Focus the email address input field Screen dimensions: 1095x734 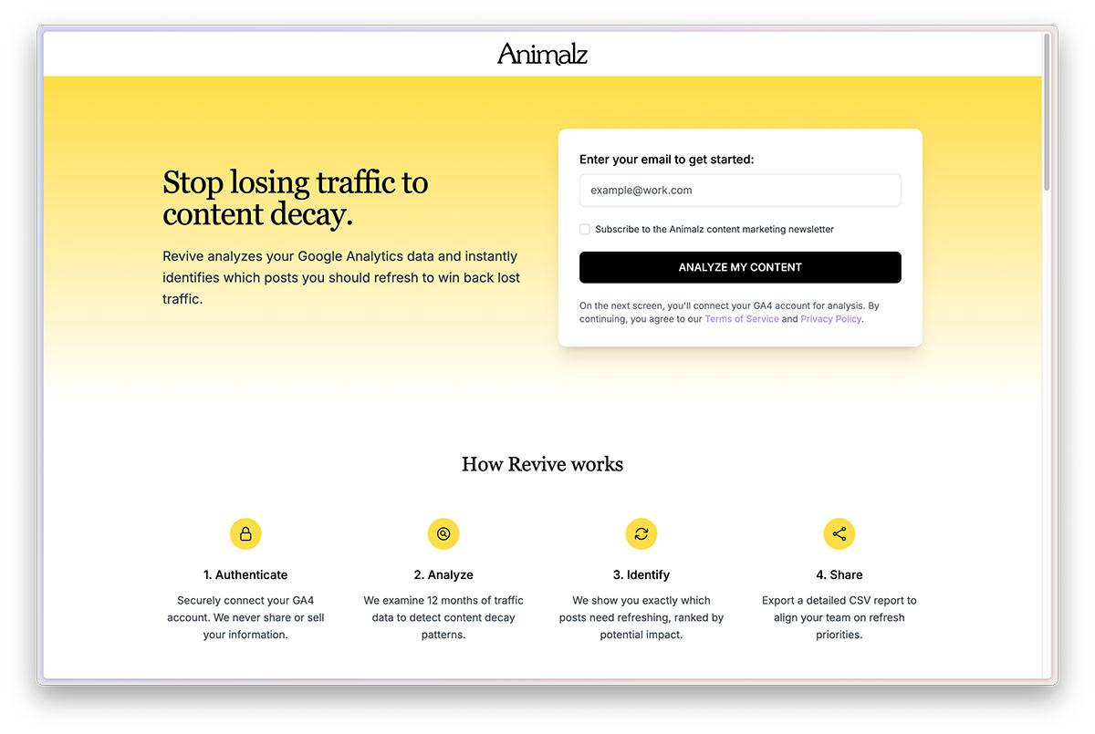pyautogui.click(x=740, y=191)
